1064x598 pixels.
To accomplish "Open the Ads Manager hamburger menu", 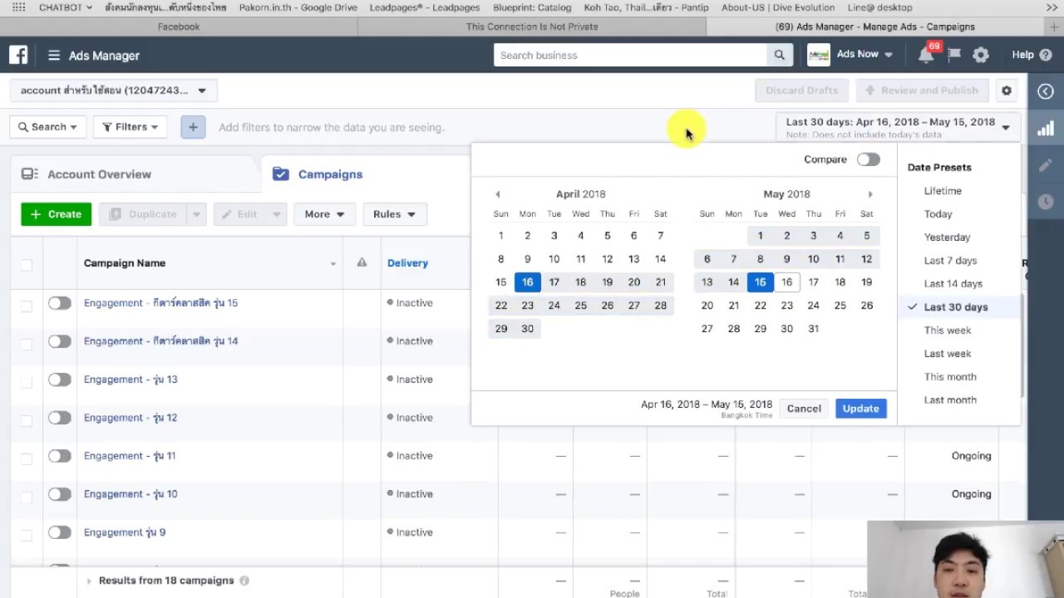I will tap(54, 56).
